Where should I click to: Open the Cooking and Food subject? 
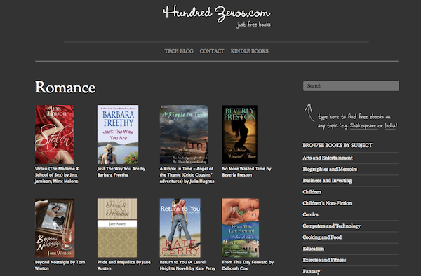322,237
